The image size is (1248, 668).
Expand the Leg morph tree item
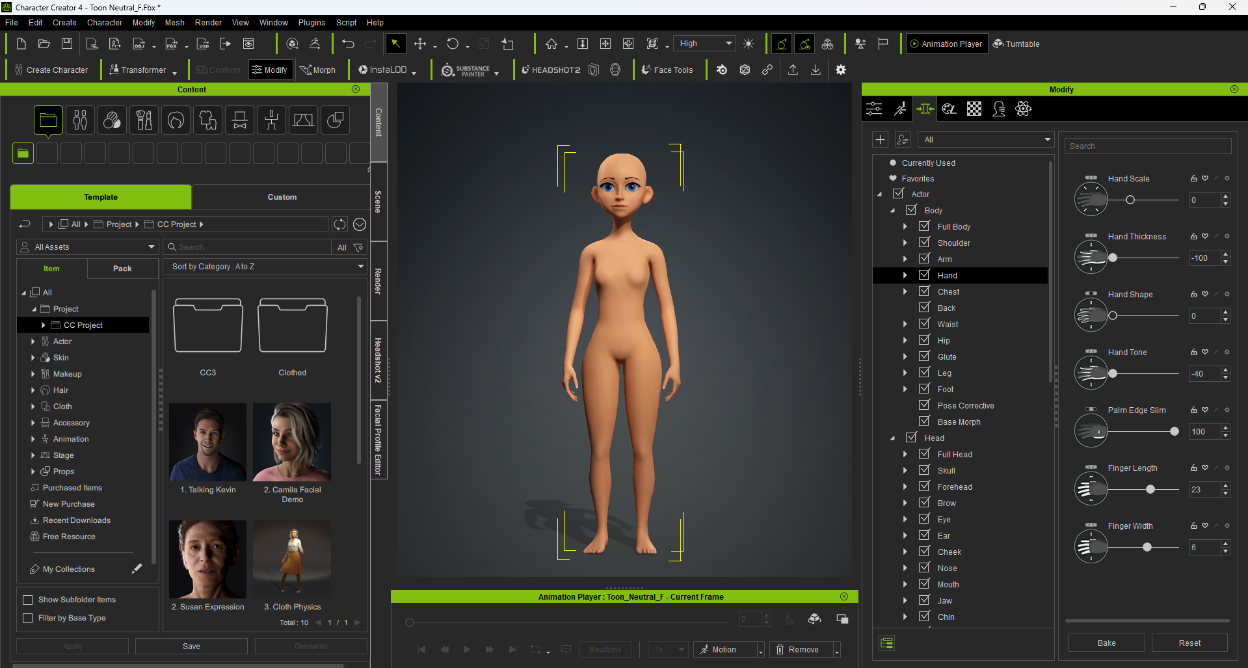point(905,373)
